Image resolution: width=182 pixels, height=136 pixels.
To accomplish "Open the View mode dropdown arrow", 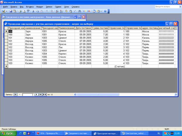I will pyautogui.click(x=7, y=11).
